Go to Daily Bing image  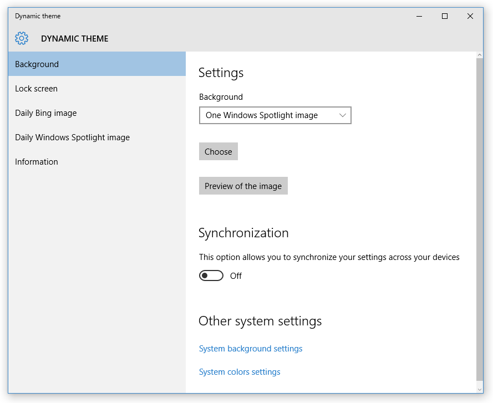(97, 113)
